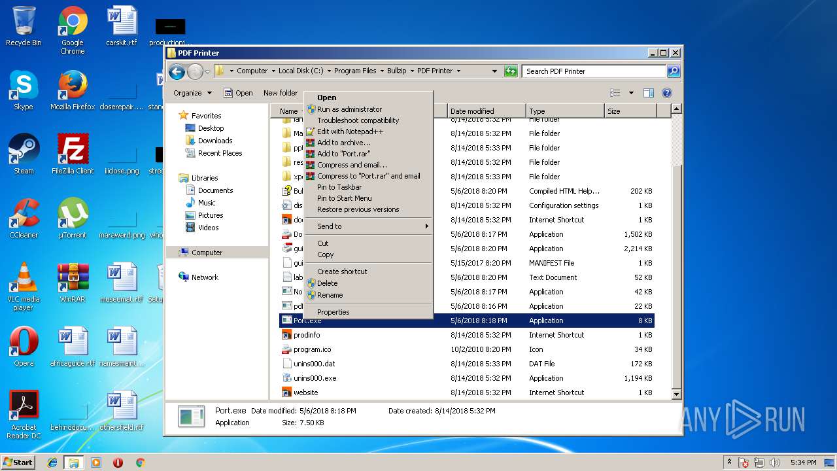The image size is (837, 471).
Task: Open the othersfield.rtf desktop file
Action: click(122, 411)
